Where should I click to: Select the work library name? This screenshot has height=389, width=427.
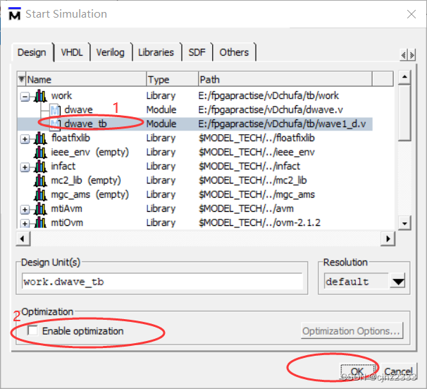point(61,95)
